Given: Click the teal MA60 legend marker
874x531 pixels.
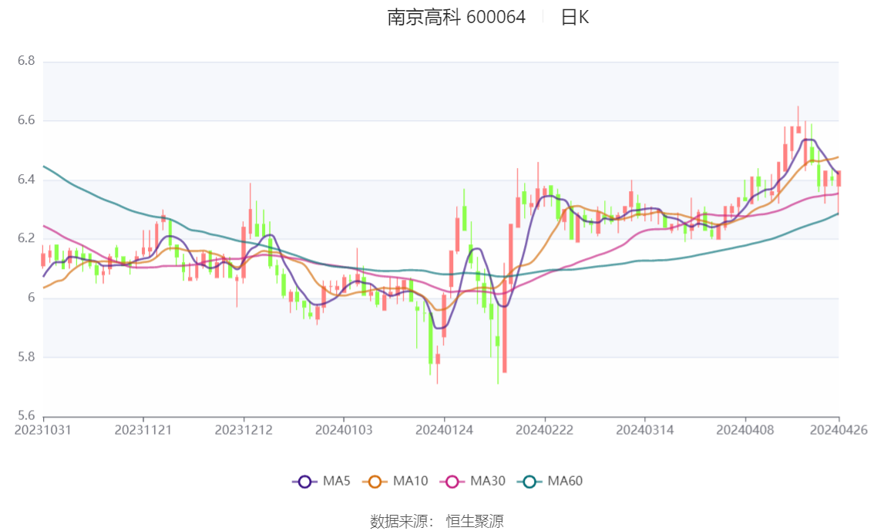Looking at the screenshot, I should [x=529, y=482].
